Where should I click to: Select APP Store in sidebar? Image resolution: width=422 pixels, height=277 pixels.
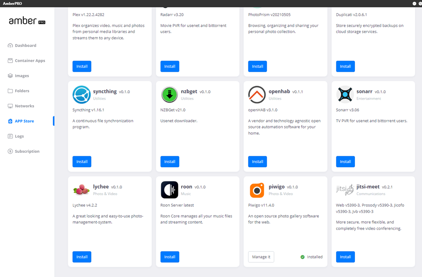[25, 121]
